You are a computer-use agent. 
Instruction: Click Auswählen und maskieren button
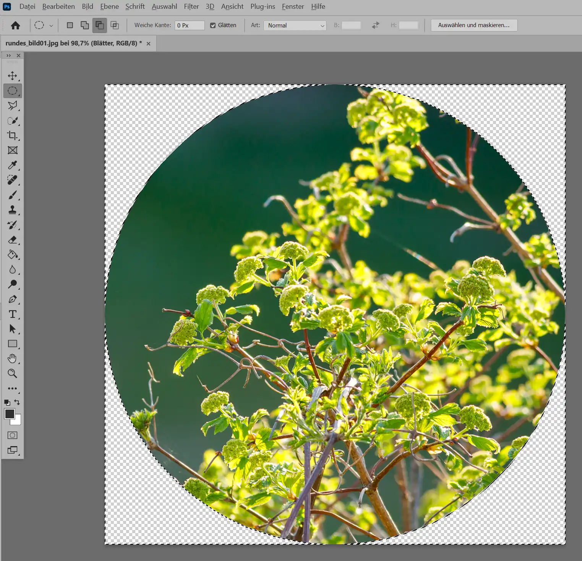[474, 25]
